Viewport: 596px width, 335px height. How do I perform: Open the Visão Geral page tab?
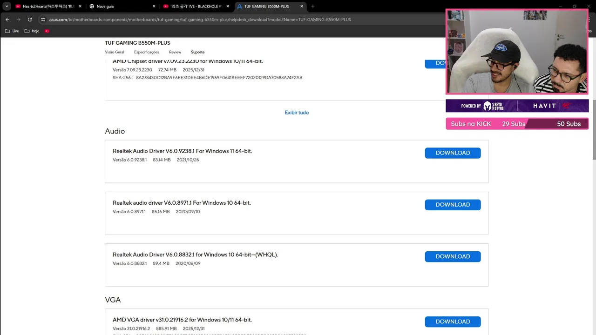(115, 52)
